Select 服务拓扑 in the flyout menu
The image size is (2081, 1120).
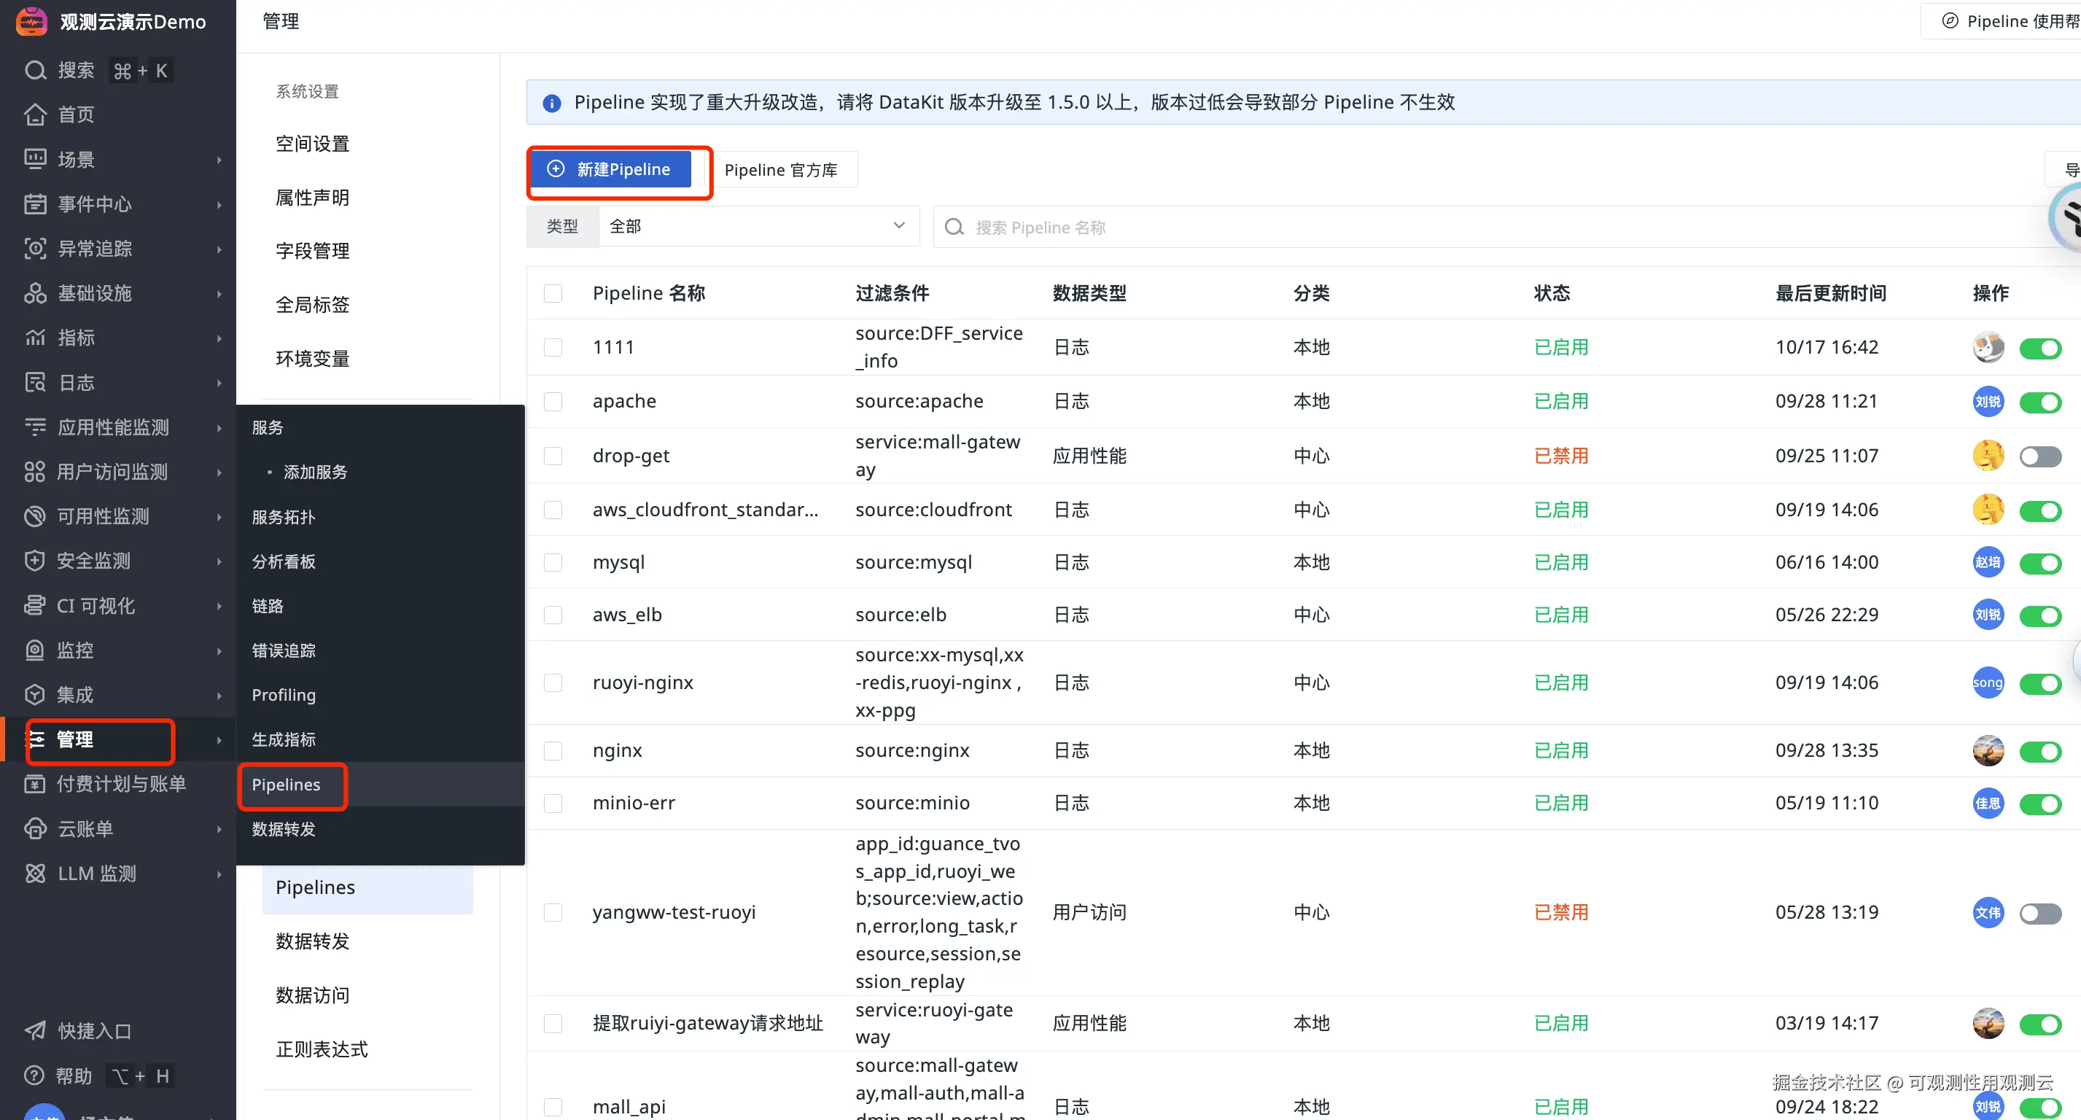[x=284, y=517]
